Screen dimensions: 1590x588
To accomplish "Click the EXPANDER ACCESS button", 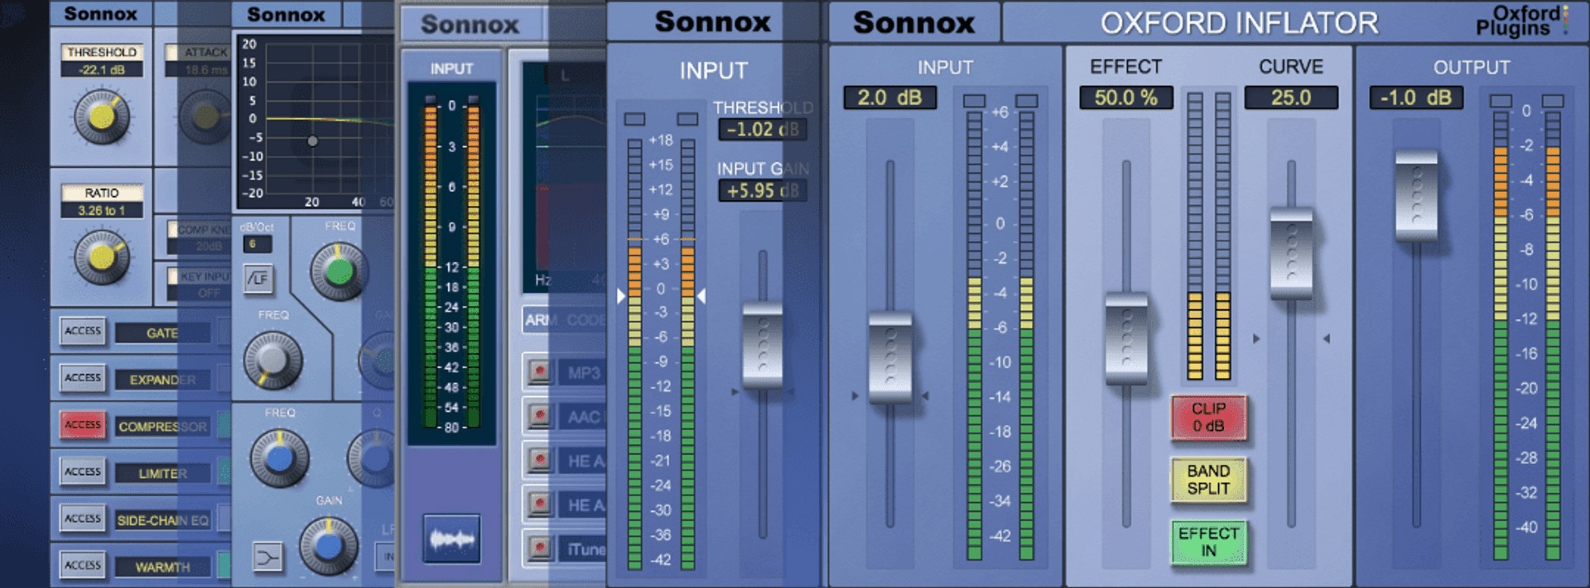I will pos(83,378).
